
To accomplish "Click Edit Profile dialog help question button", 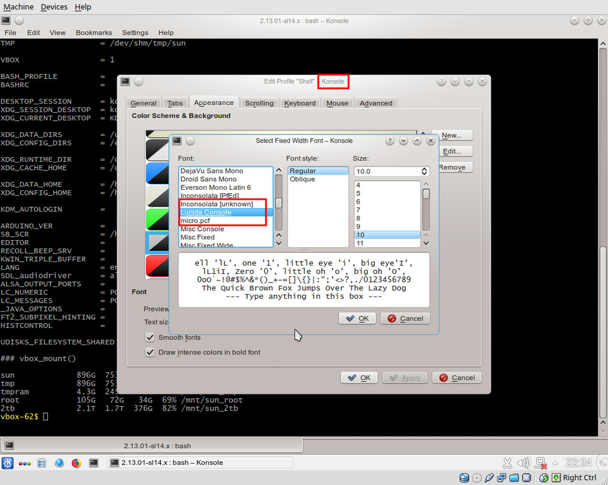I will 441,81.
